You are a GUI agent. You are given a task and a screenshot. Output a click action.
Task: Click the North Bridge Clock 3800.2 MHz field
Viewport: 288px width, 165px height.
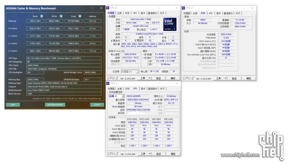93,73
